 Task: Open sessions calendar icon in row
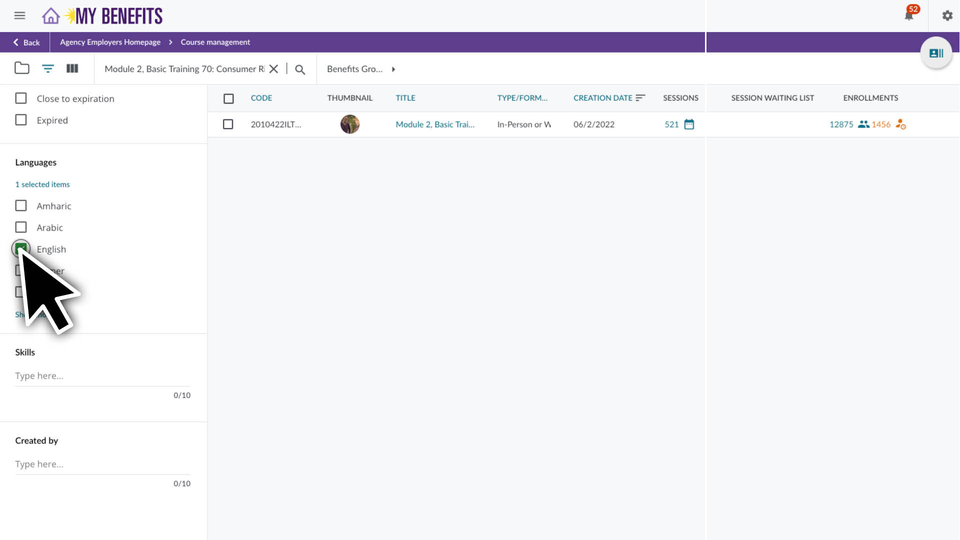pos(689,124)
